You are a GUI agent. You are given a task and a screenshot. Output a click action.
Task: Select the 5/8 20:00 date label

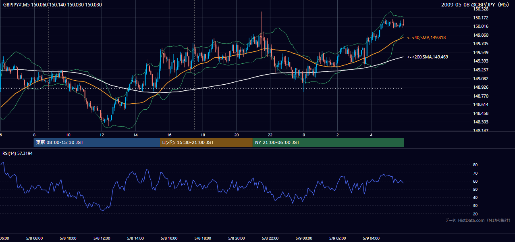coord(237,238)
